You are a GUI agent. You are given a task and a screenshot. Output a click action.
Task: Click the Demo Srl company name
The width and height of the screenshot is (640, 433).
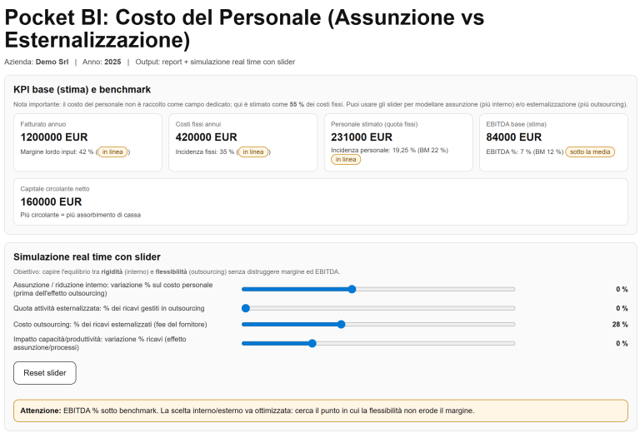click(52, 62)
